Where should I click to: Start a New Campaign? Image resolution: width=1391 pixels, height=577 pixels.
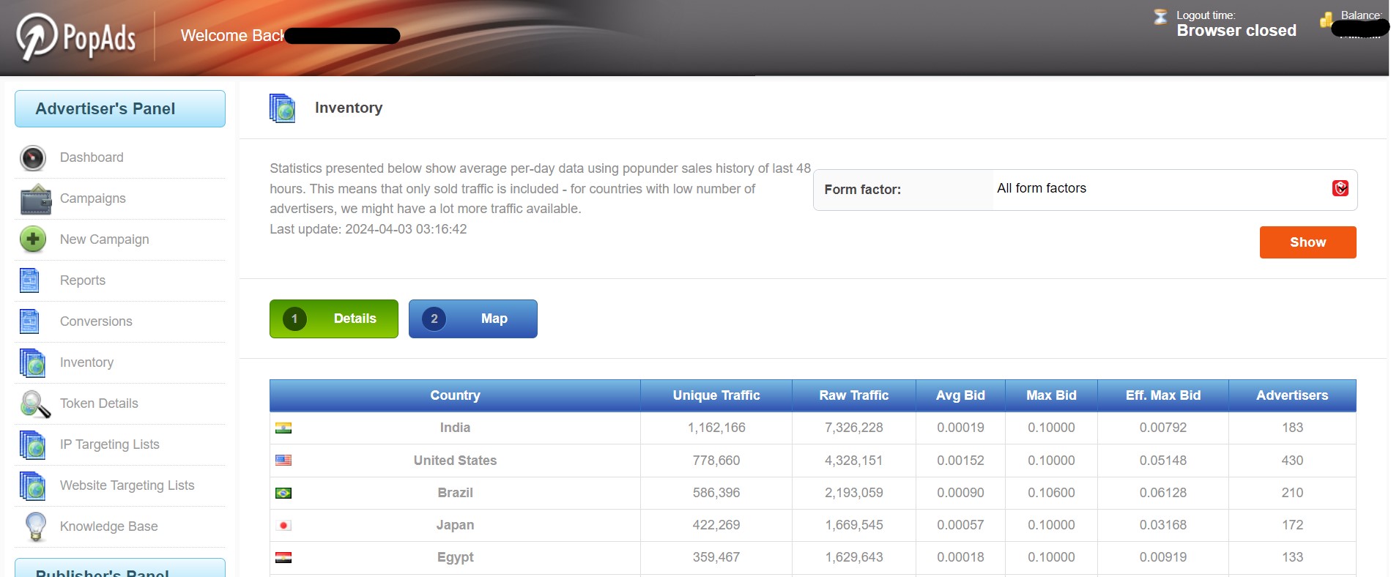pos(105,239)
